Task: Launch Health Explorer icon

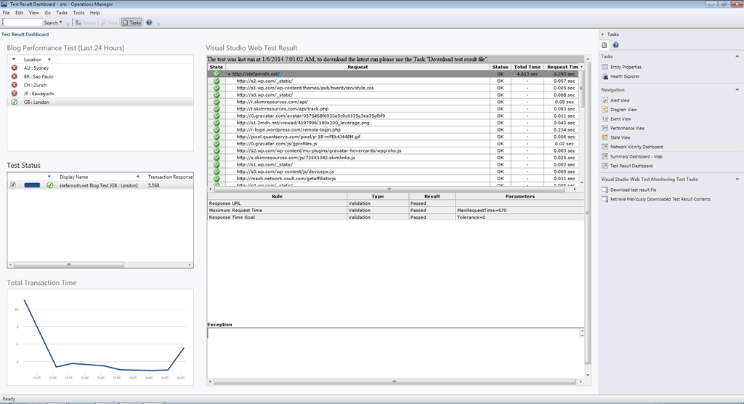Action: click(605, 76)
